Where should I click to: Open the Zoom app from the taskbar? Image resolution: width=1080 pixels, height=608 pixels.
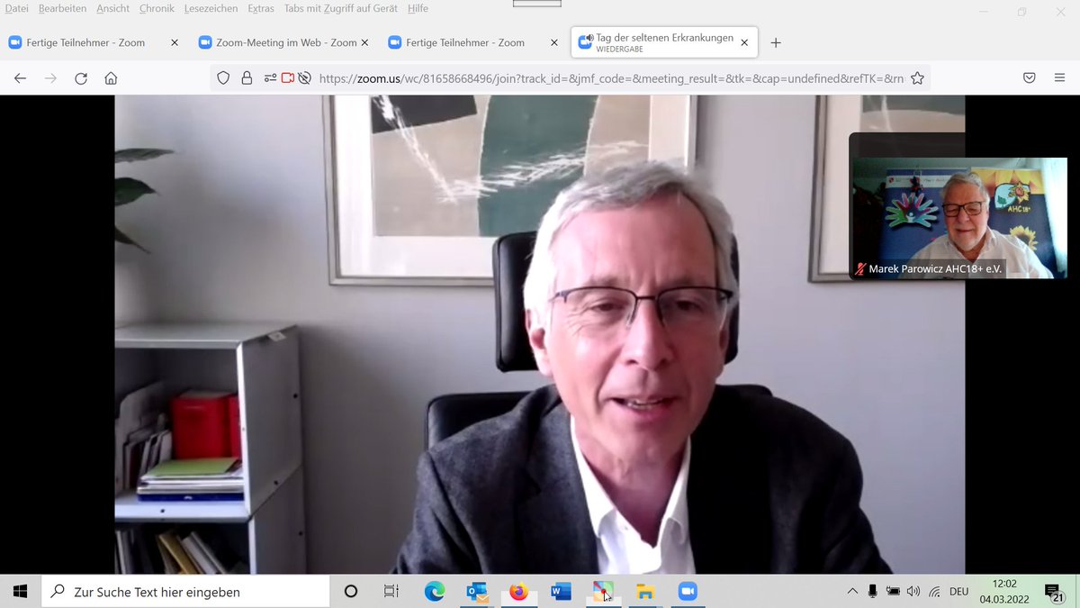687,592
